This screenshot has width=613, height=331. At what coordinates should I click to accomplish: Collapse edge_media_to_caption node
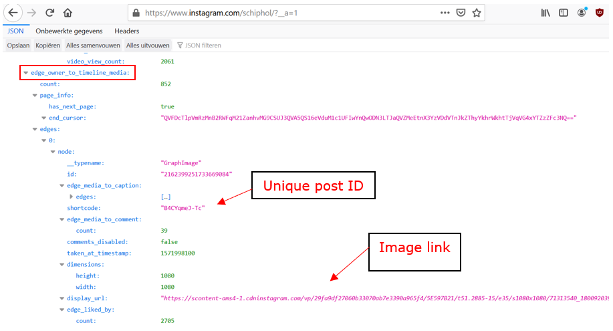62,186
